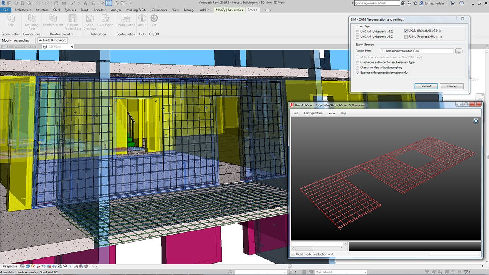Click the highlighted Thin Lines toolbar icon

109,3
